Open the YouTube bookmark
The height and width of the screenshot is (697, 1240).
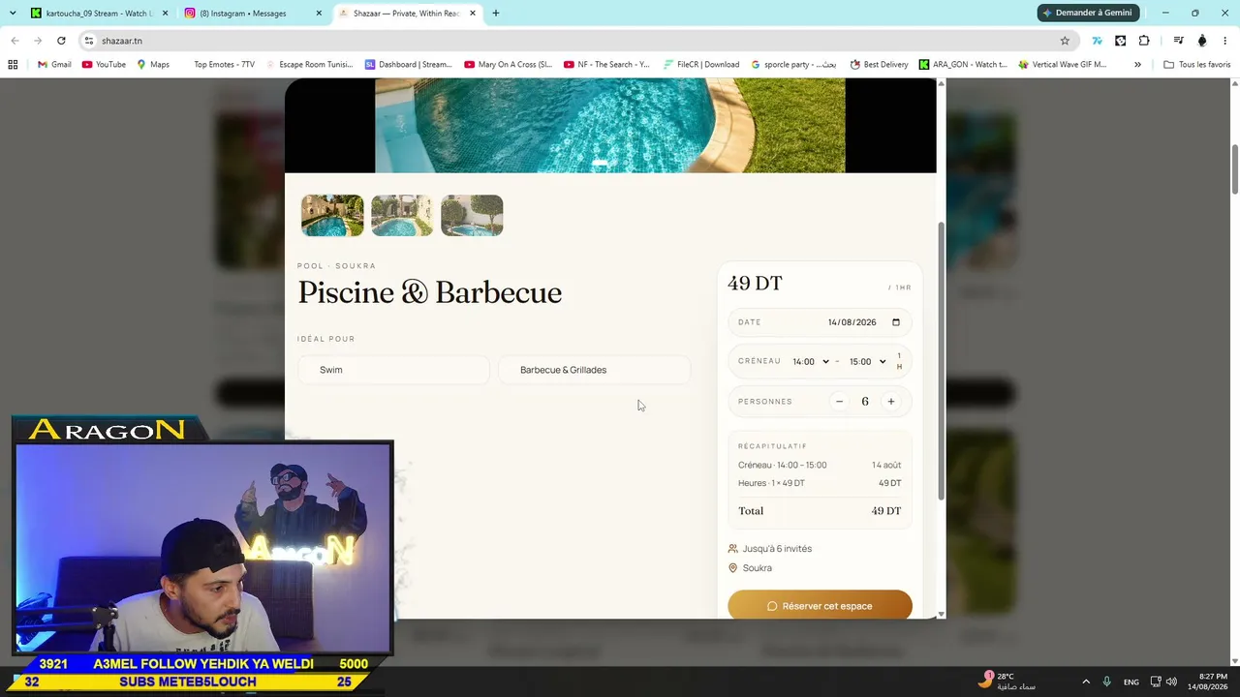point(104,65)
